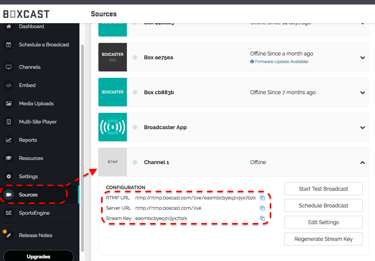Copy the Stream Key value
Image resolution: width=375 pixels, height=261 pixels.
pyautogui.click(x=262, y=218)
